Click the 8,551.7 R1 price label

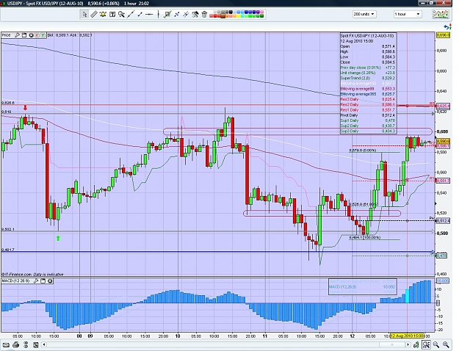443,181
